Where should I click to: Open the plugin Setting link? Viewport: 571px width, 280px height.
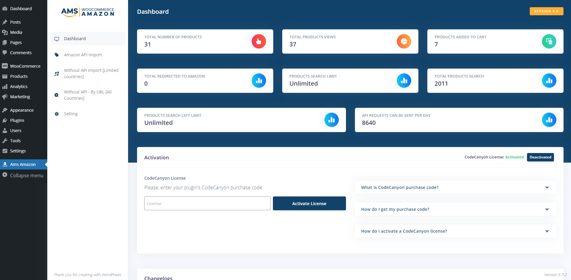71,114
